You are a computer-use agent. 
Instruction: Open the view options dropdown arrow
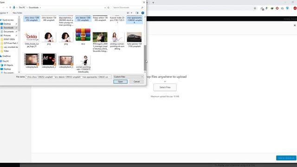pyautogui.click(x=132, y=13)
